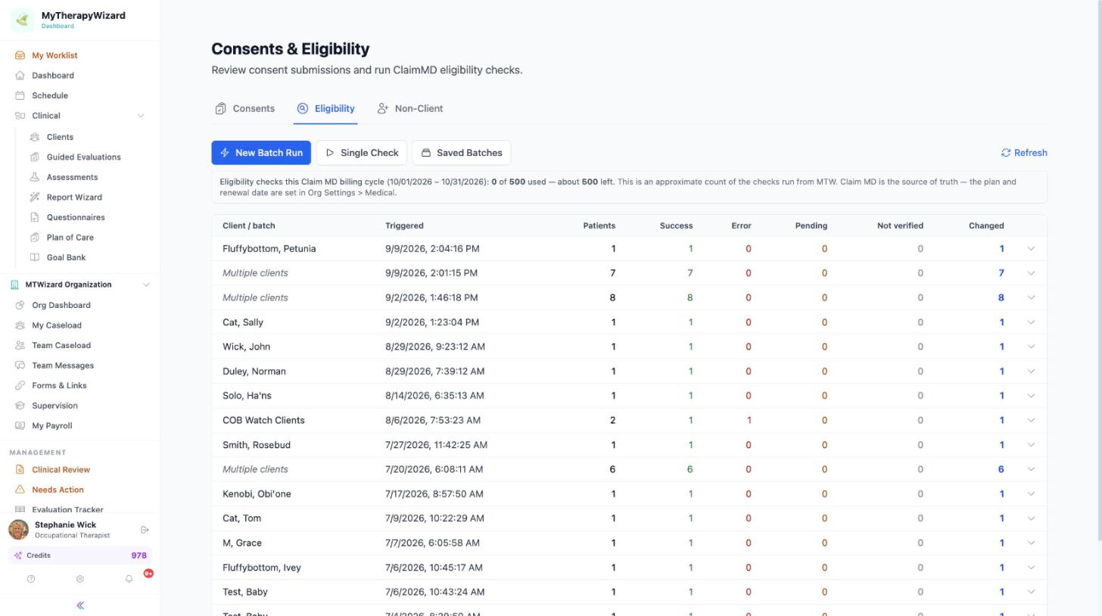The height and width of the screenshot is (616, 1102).
Task: Expand the COB Watch Clients row
Action: [x=1031, y=420]
